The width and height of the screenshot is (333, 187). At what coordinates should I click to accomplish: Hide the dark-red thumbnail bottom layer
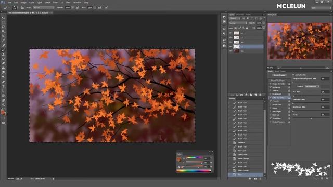pyautogui.click(x=230, y=51)
